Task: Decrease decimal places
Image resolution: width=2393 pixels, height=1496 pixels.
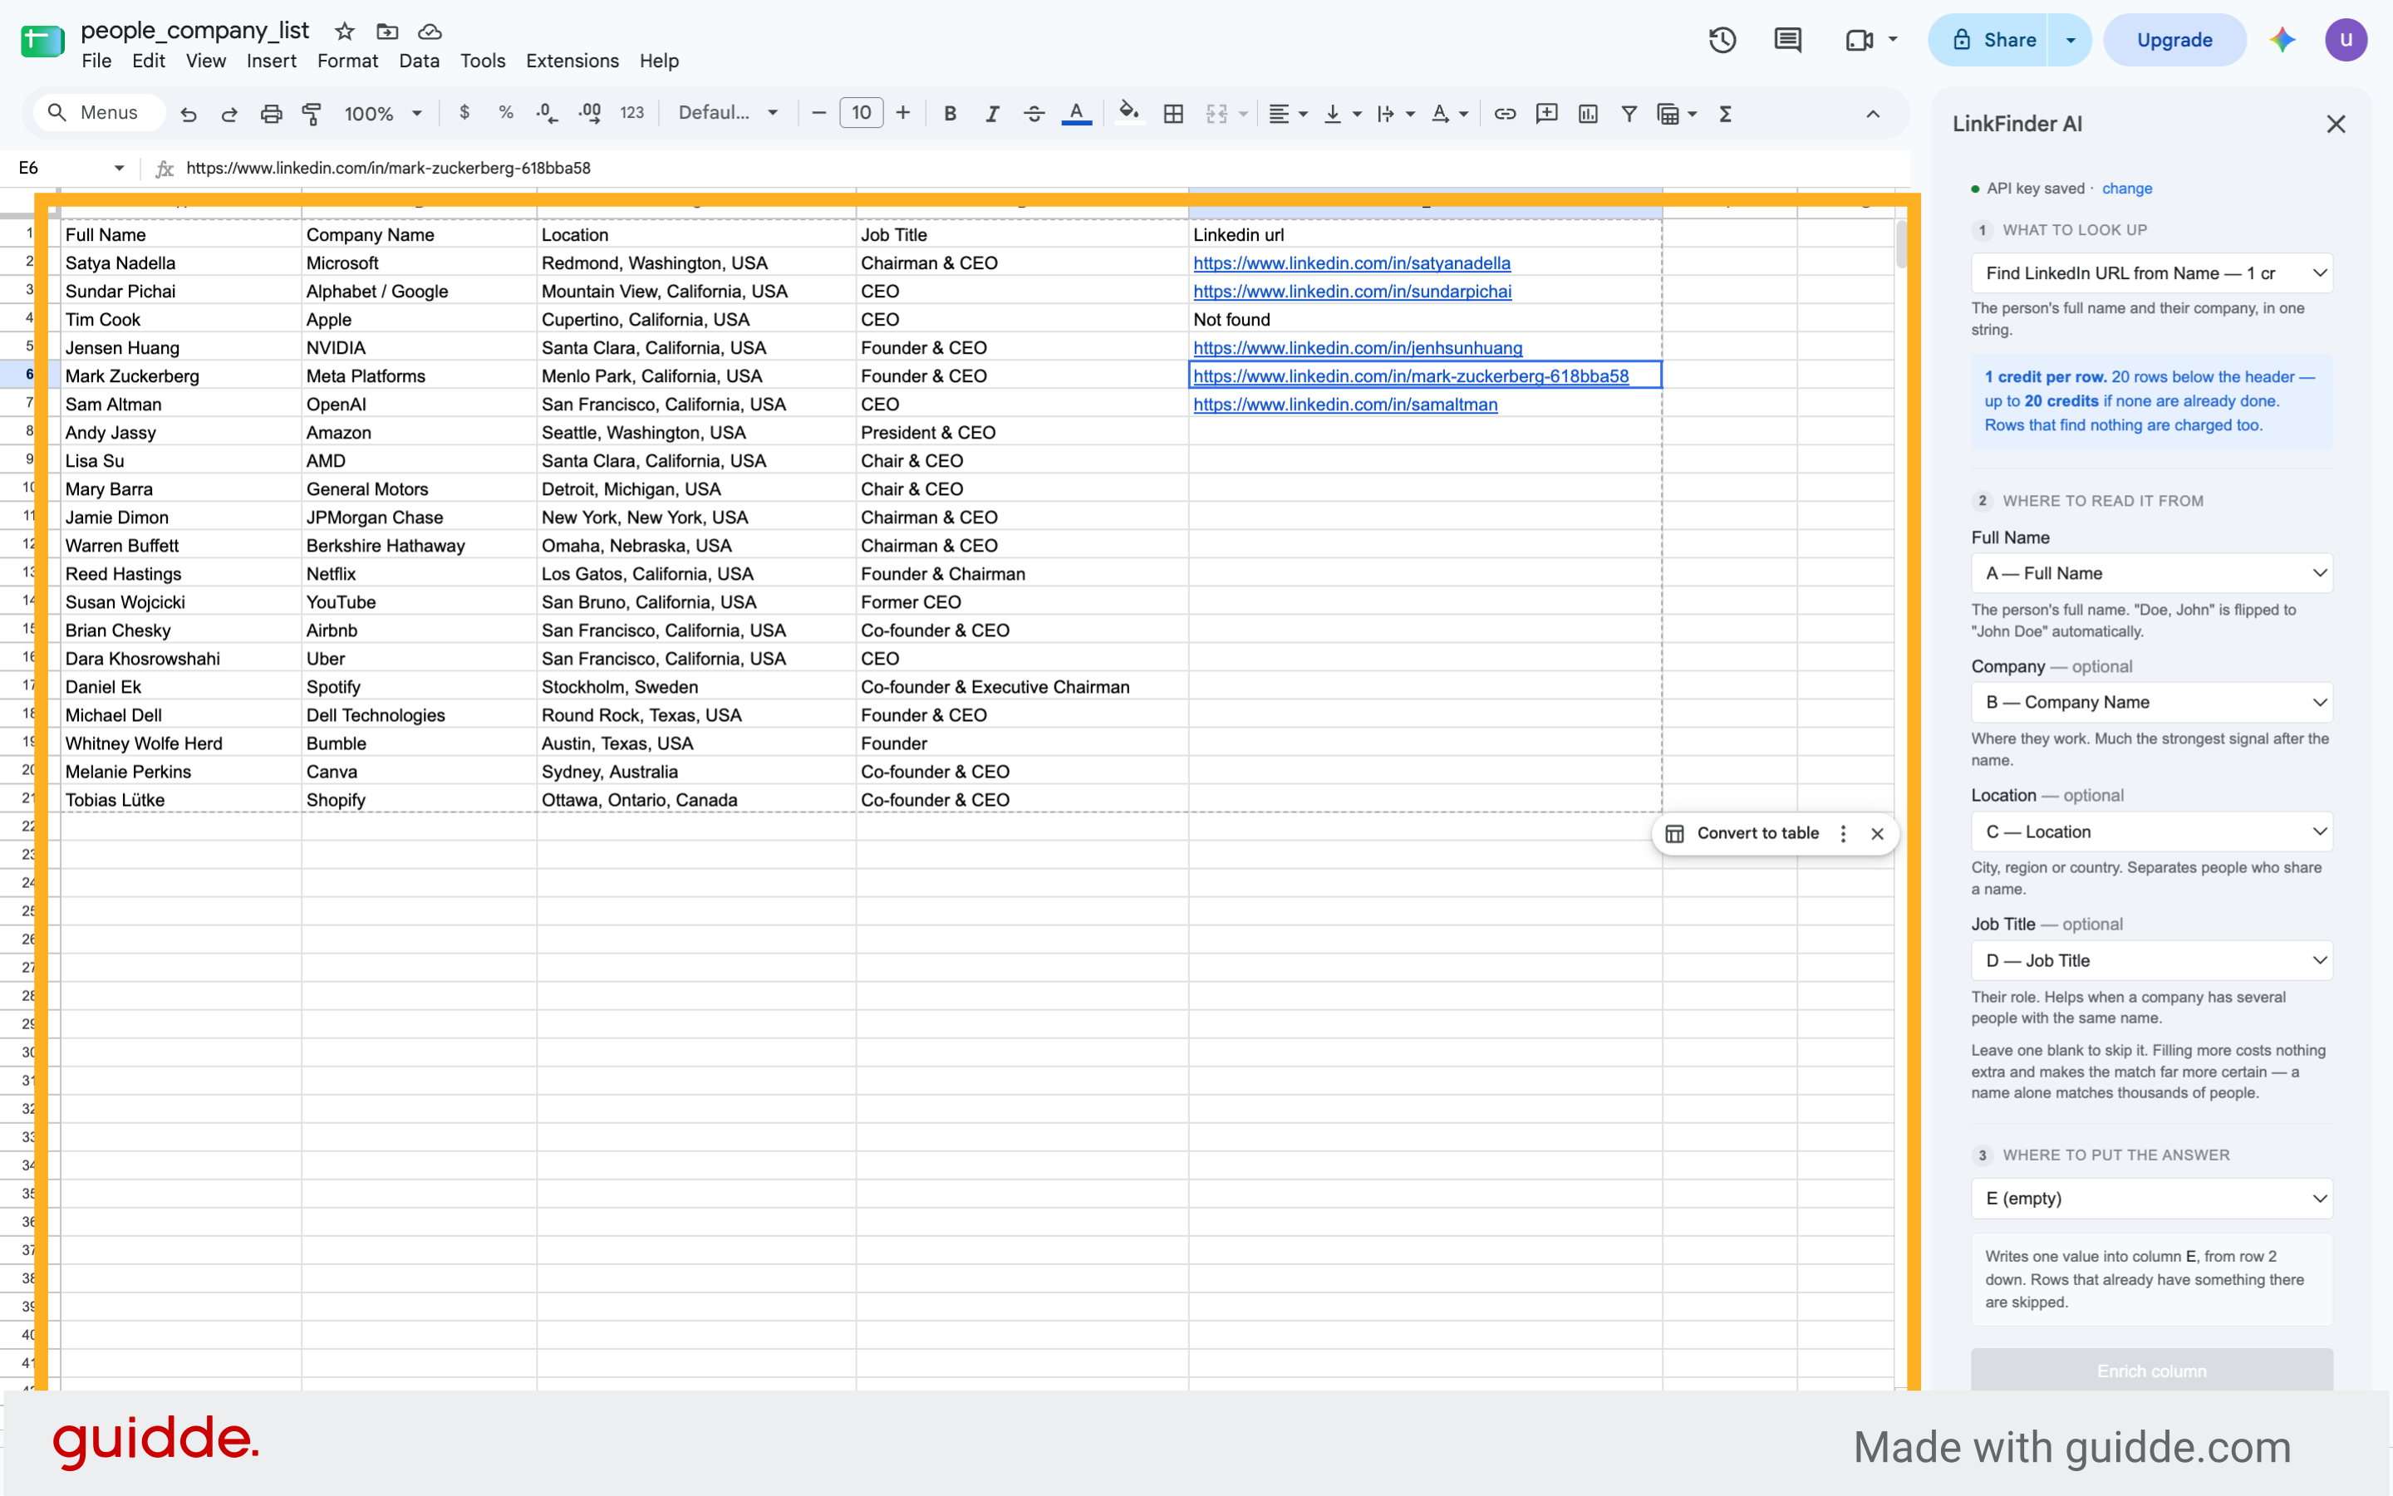Action: 546,114
